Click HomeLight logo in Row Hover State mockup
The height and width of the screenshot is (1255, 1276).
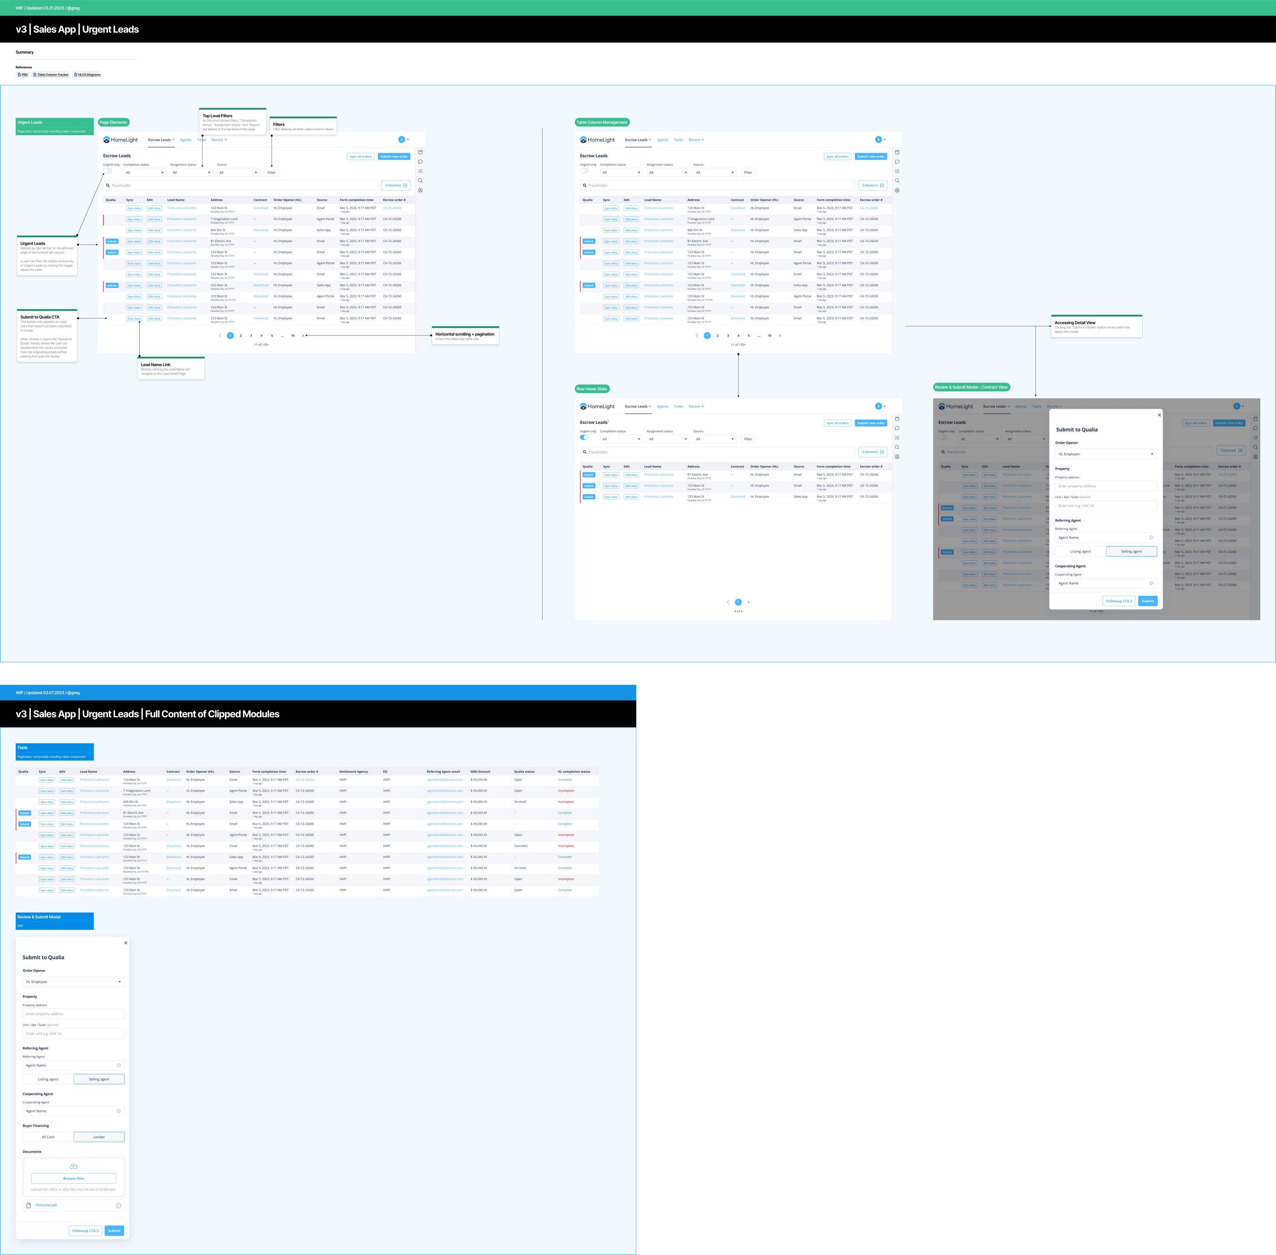click(x=597, y=407)
